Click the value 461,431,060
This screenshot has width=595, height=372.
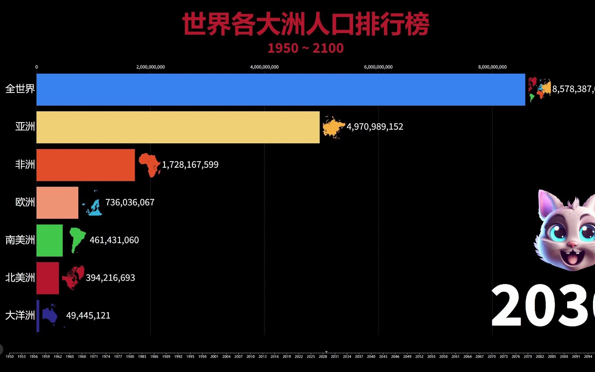point(114,240)
